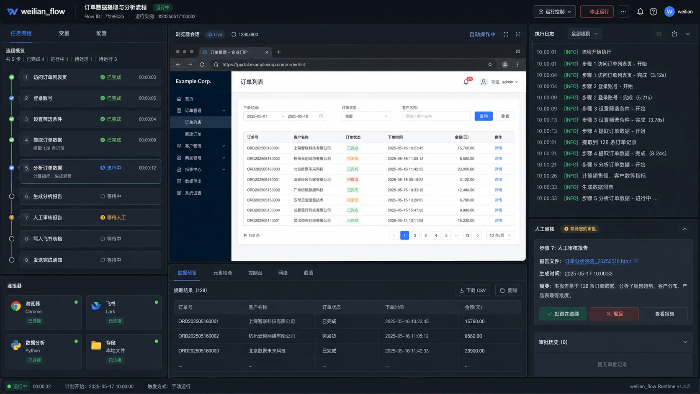This screenshot has width=700, height=394.
Task: Open the 全部级别 log level dropdown
Action: (584, 33)
